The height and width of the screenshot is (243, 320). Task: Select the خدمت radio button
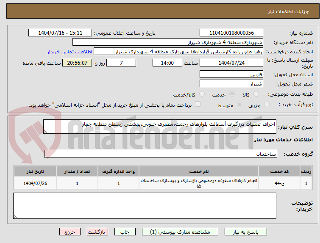[232, 94]
